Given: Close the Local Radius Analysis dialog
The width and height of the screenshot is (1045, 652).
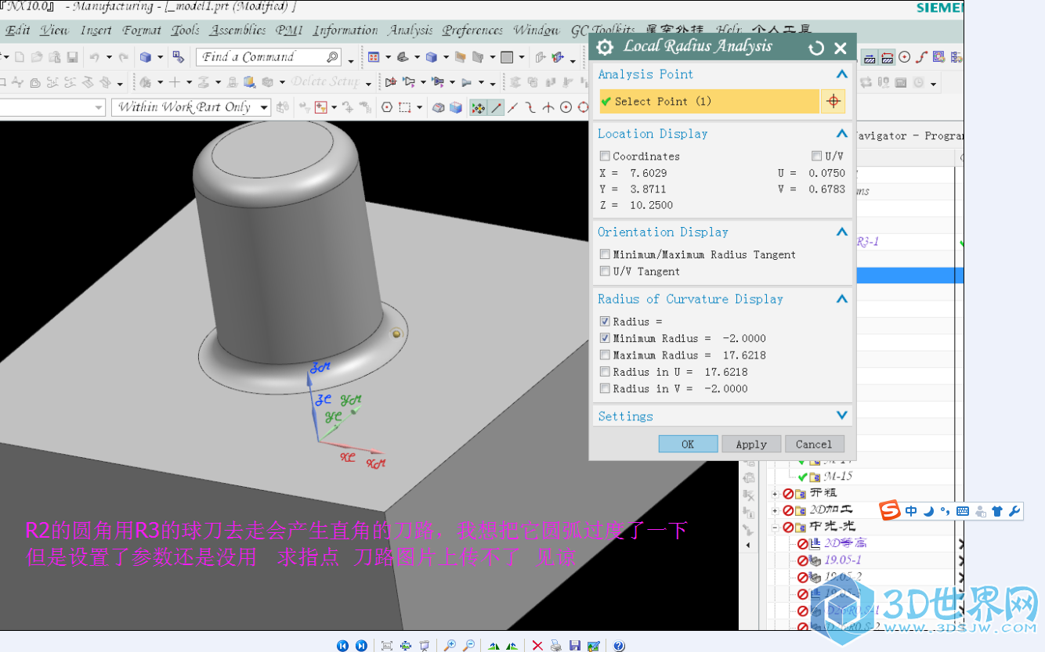Looking at the screenshot, I should (841, 48).
